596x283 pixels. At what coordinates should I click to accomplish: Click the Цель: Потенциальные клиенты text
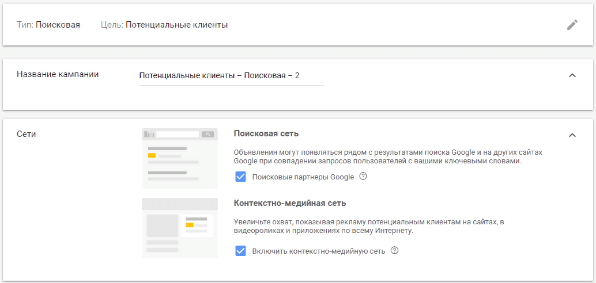[x=164, y=25]
